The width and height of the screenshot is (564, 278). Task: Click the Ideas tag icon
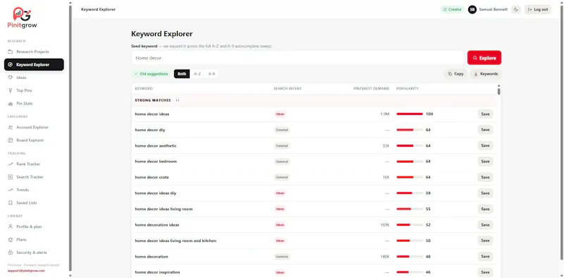point(10,78)
